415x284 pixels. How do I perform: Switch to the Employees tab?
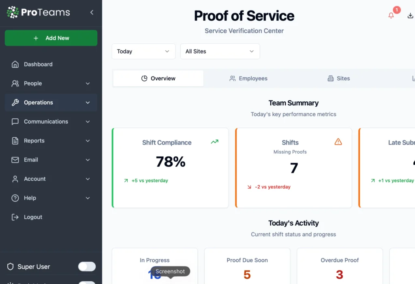pos(248,78)
